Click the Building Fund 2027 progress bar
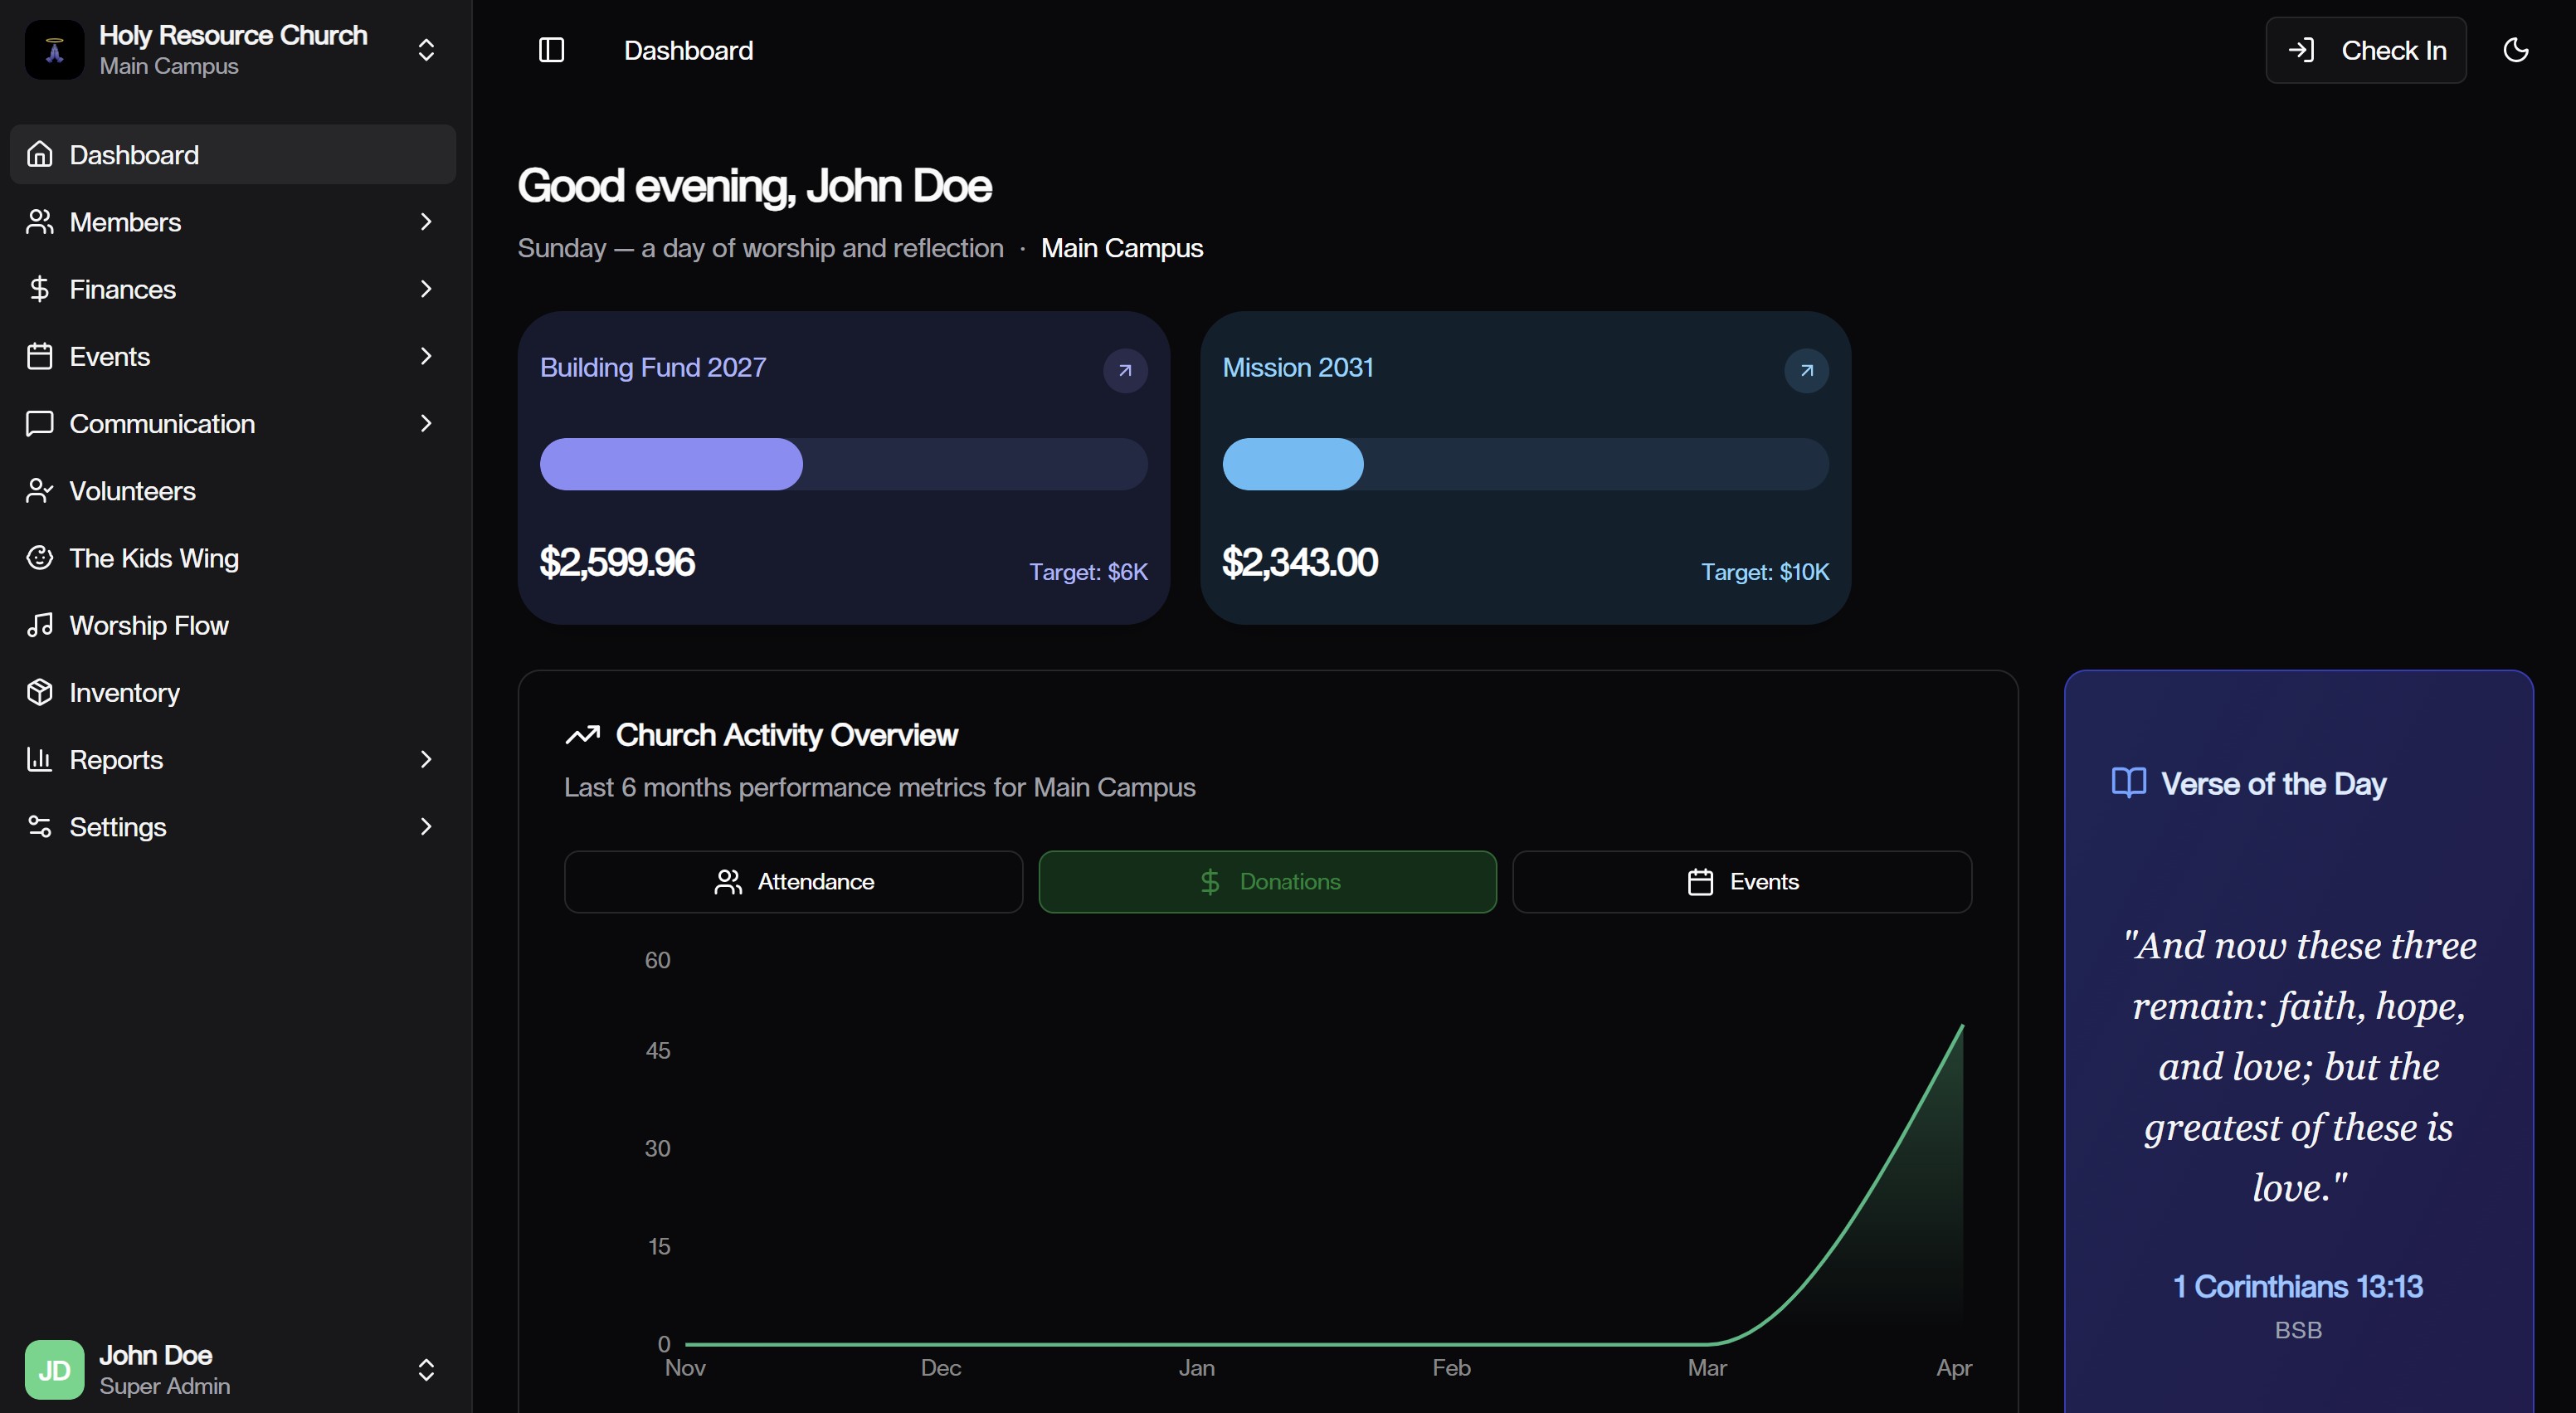2576x1413 pixels. (844, 464)
